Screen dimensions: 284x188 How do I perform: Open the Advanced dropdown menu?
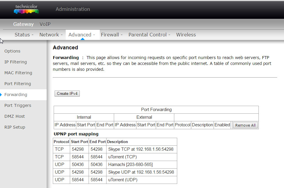[82, 35]
